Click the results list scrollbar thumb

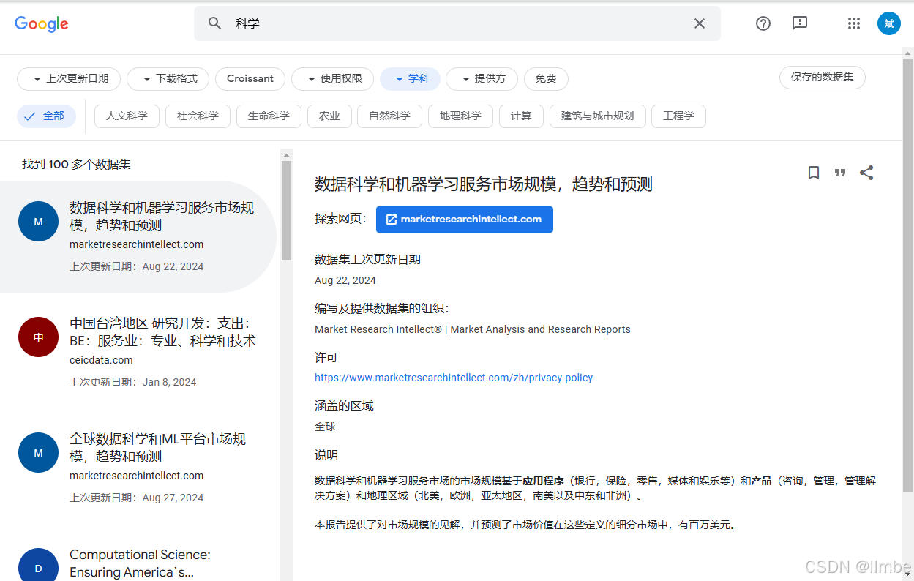286,211
